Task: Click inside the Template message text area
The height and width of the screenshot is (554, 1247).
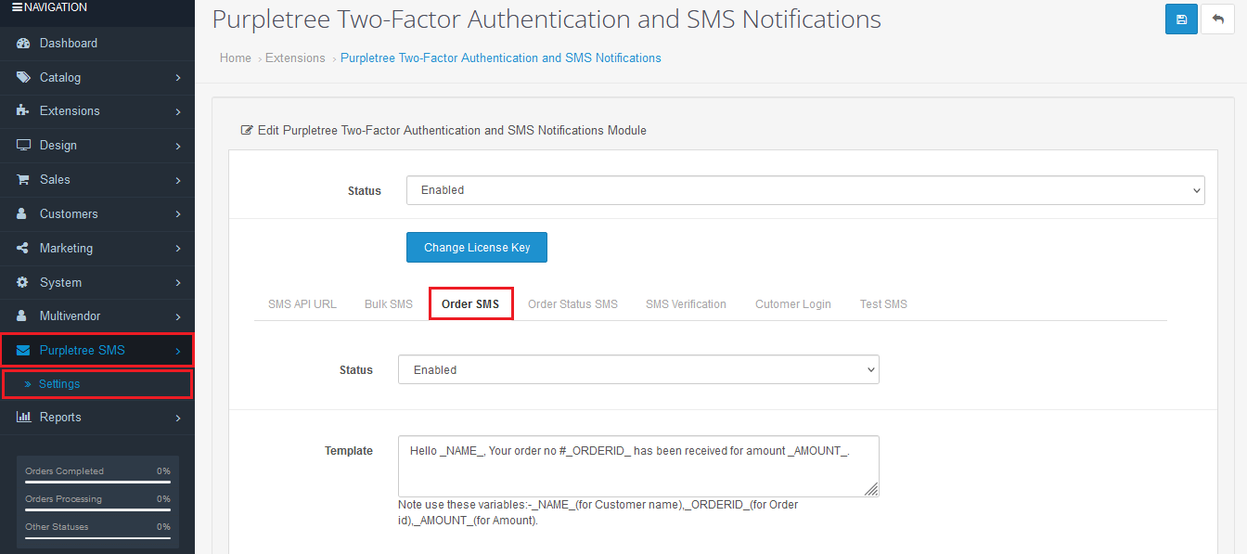Action: pyautogui.click(x=638, y=466)
